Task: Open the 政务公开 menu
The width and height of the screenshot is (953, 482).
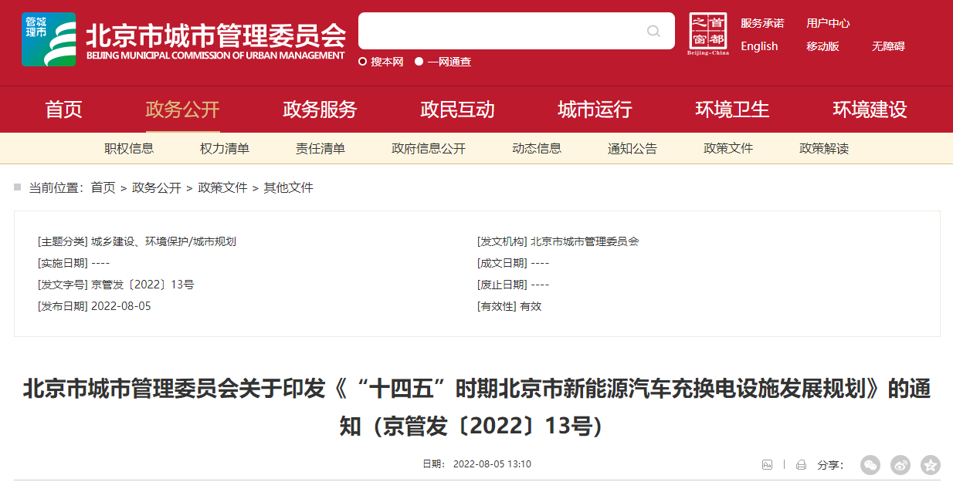Action: click(x=182, y=110)
